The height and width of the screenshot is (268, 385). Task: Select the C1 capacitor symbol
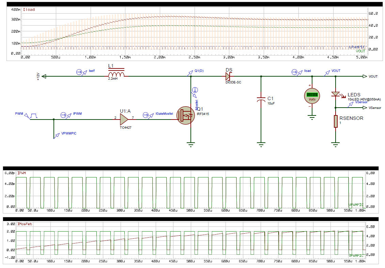[x=261, y=99]
